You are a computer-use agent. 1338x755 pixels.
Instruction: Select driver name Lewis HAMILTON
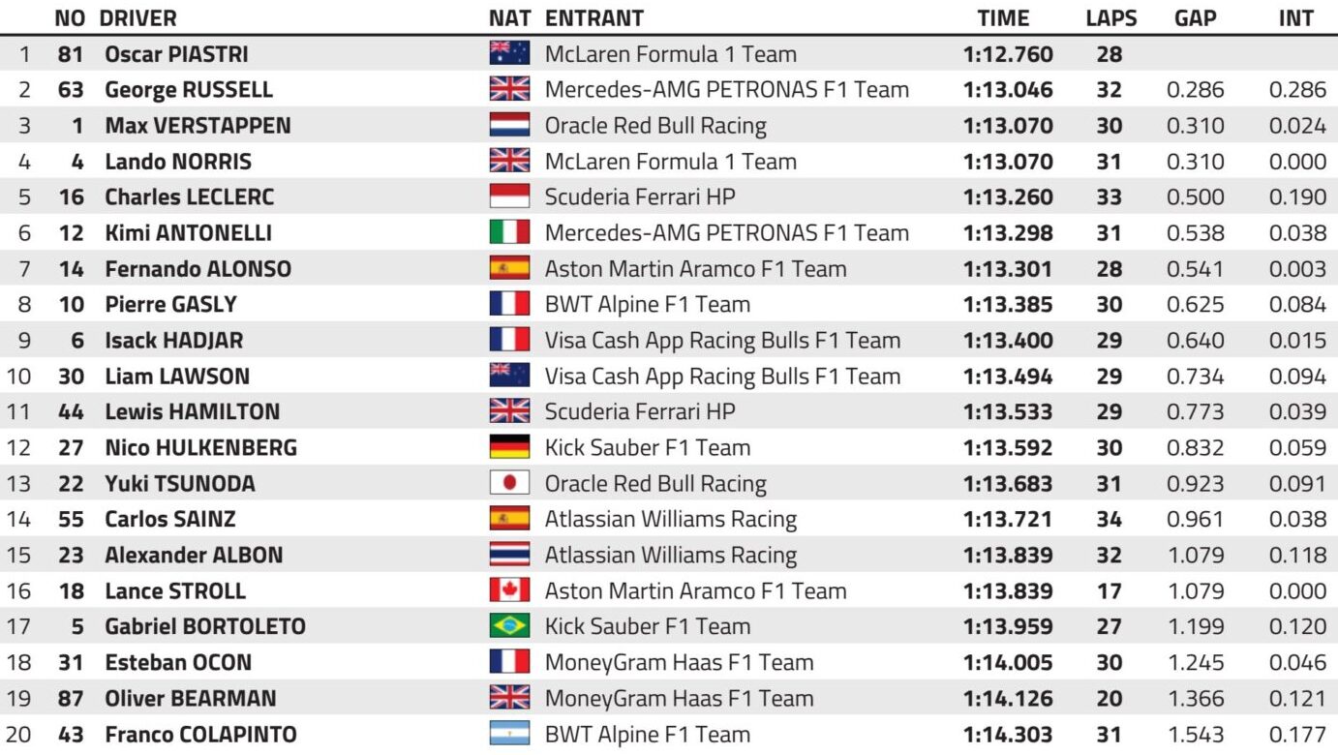192,411
